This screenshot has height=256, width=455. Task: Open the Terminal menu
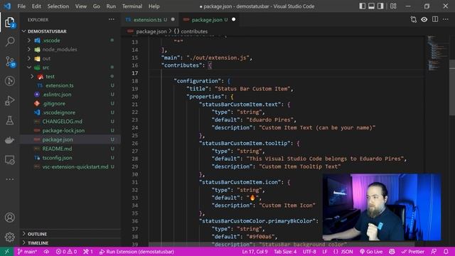click(132, 6)
